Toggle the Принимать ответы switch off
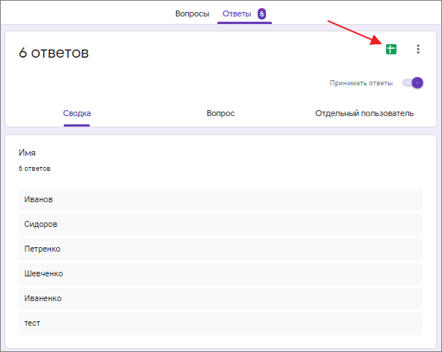The width and height of the screenshot is (442, 352). click(413, 83)
